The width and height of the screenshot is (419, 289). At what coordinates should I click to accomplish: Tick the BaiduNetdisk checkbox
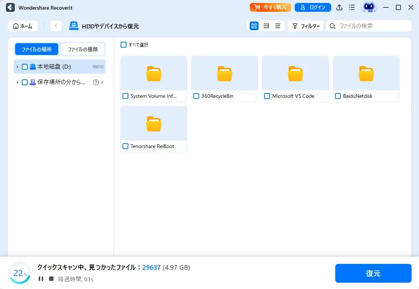click(x=338, y=96)
